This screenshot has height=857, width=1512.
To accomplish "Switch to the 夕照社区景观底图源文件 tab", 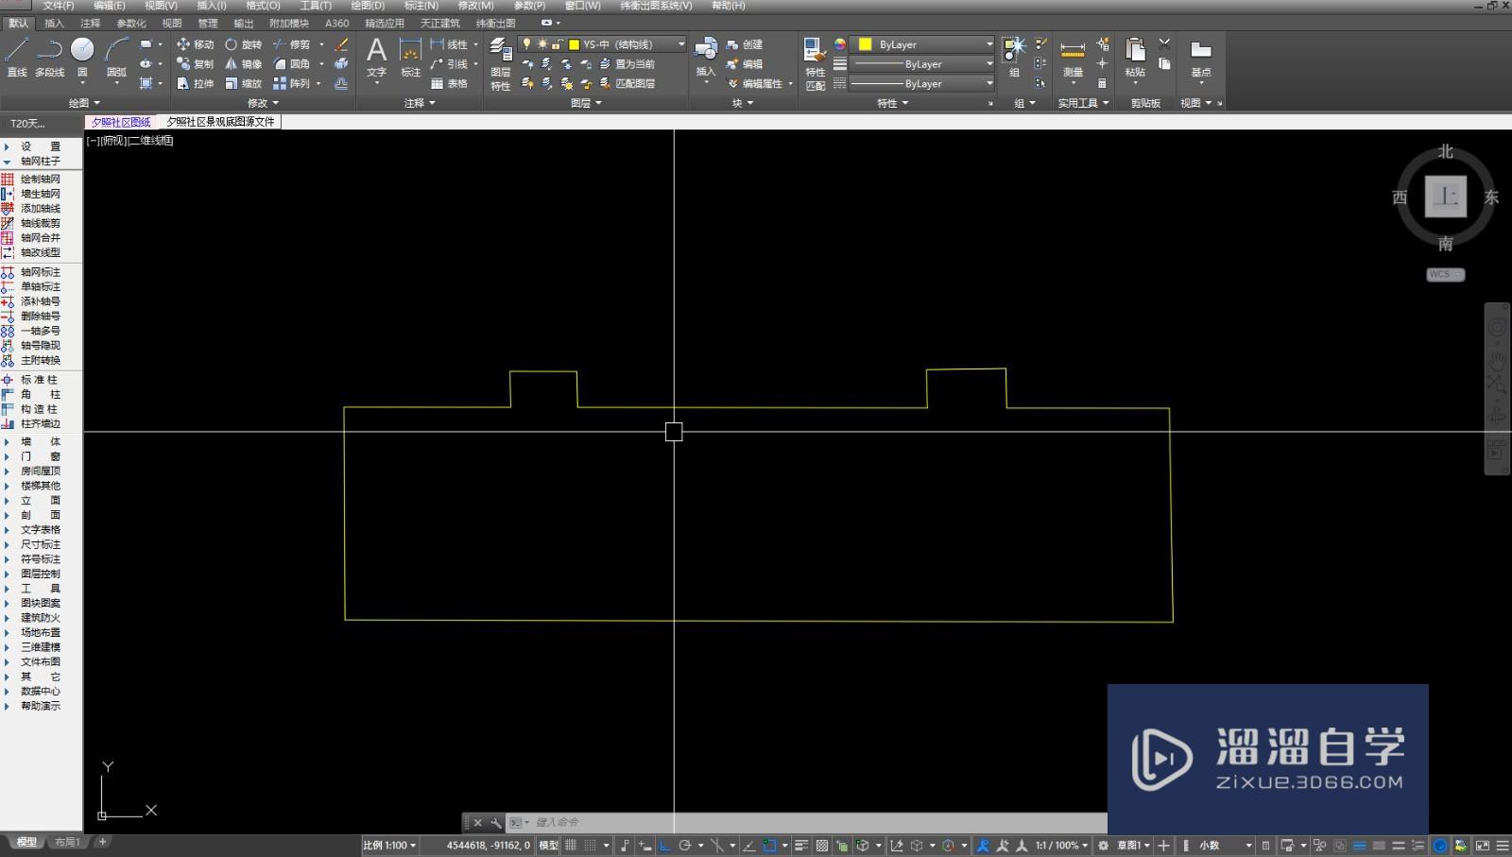I will click(x=220, y=121).
